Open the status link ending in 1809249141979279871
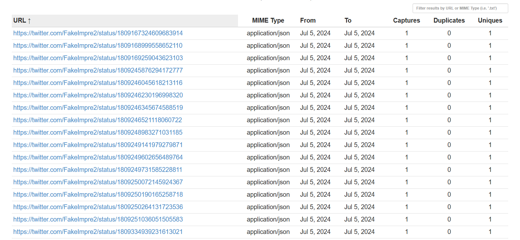520x240 pixels. pos(98,145)
